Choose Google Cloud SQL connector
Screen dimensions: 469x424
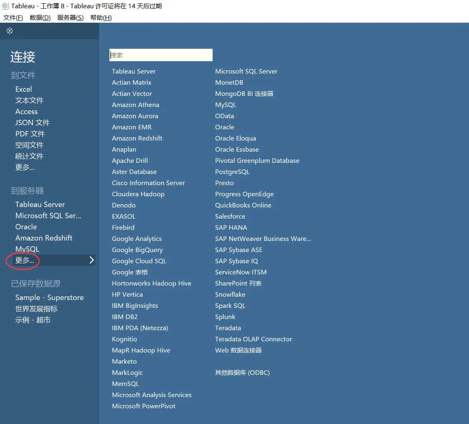139,261
